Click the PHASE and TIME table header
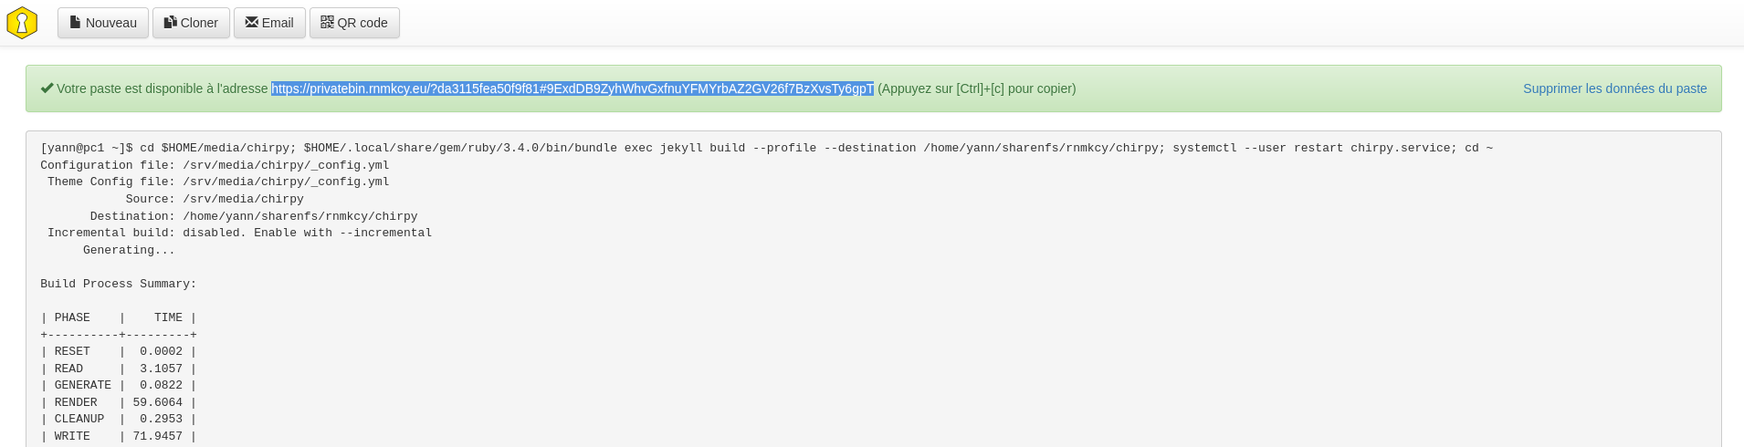Viewport: 1744px width, 447px height. (118, 317)
